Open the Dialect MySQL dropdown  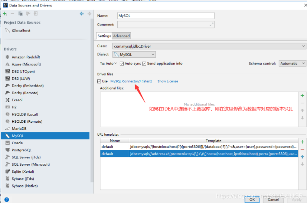134,54
